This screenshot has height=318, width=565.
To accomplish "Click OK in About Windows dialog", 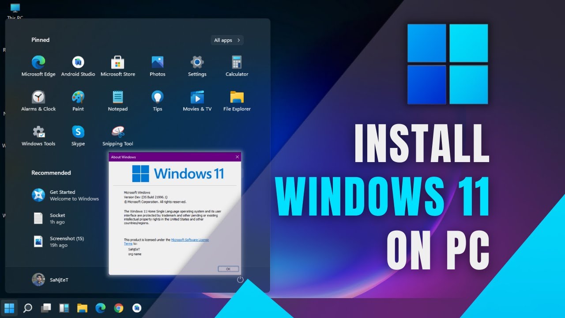I will (228, 269).
